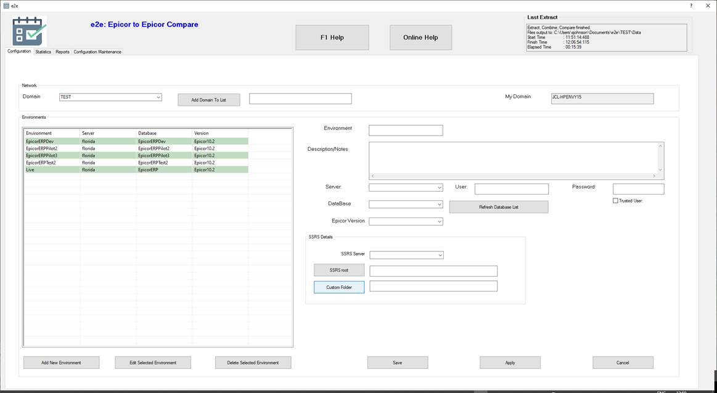Click Delete Selected Environment button
The height and width of the screenshot is (393, 717).
[x=253, y=363]
